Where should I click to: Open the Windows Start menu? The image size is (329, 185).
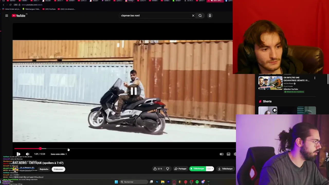click(116, 182)
